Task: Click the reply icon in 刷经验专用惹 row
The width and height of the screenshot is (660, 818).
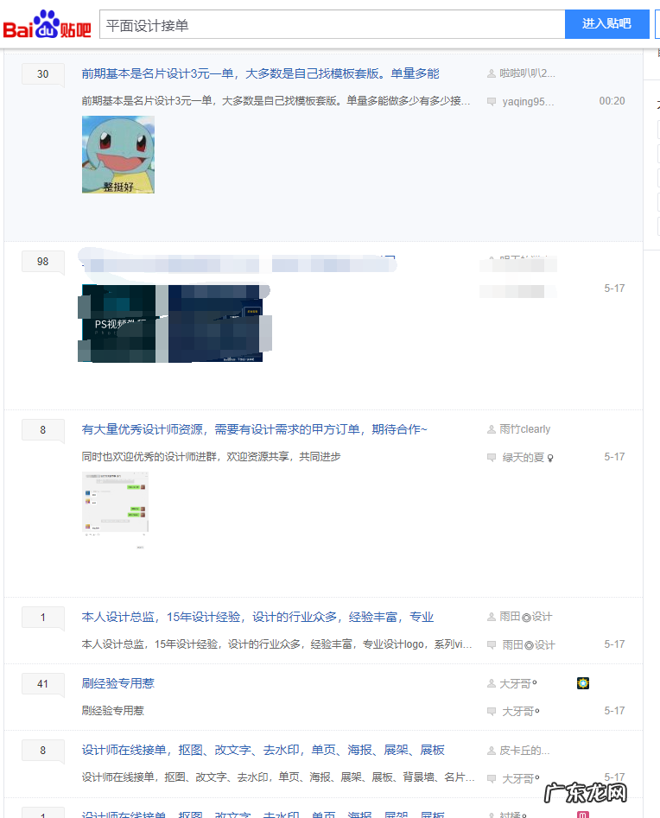Action: [x=492, y=712]
